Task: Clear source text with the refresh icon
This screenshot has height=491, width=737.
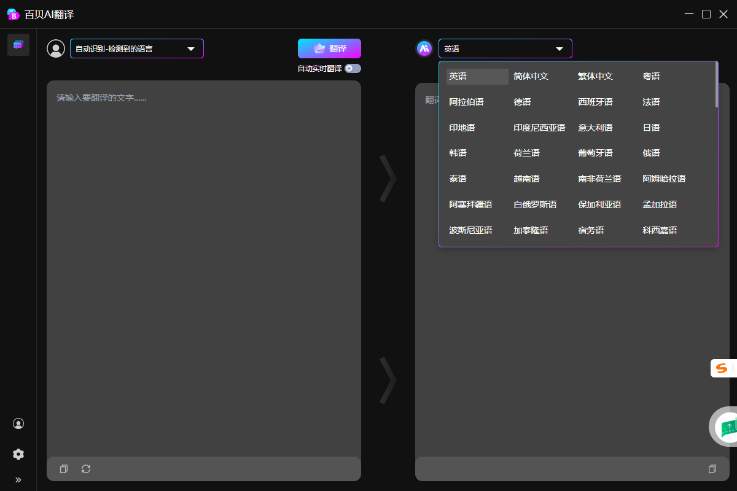Action: click(86, 469)
